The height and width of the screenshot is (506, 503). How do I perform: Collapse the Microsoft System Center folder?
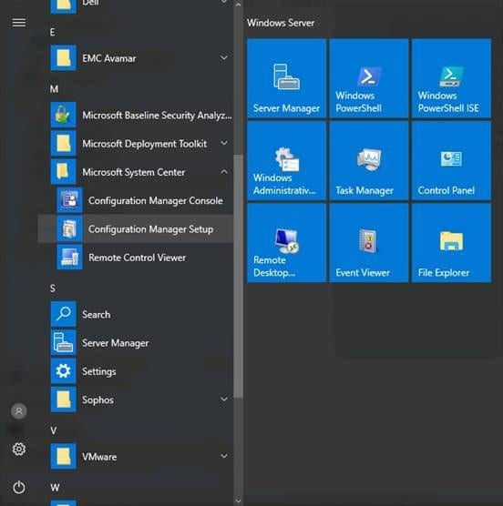click(x=136, y=172)
